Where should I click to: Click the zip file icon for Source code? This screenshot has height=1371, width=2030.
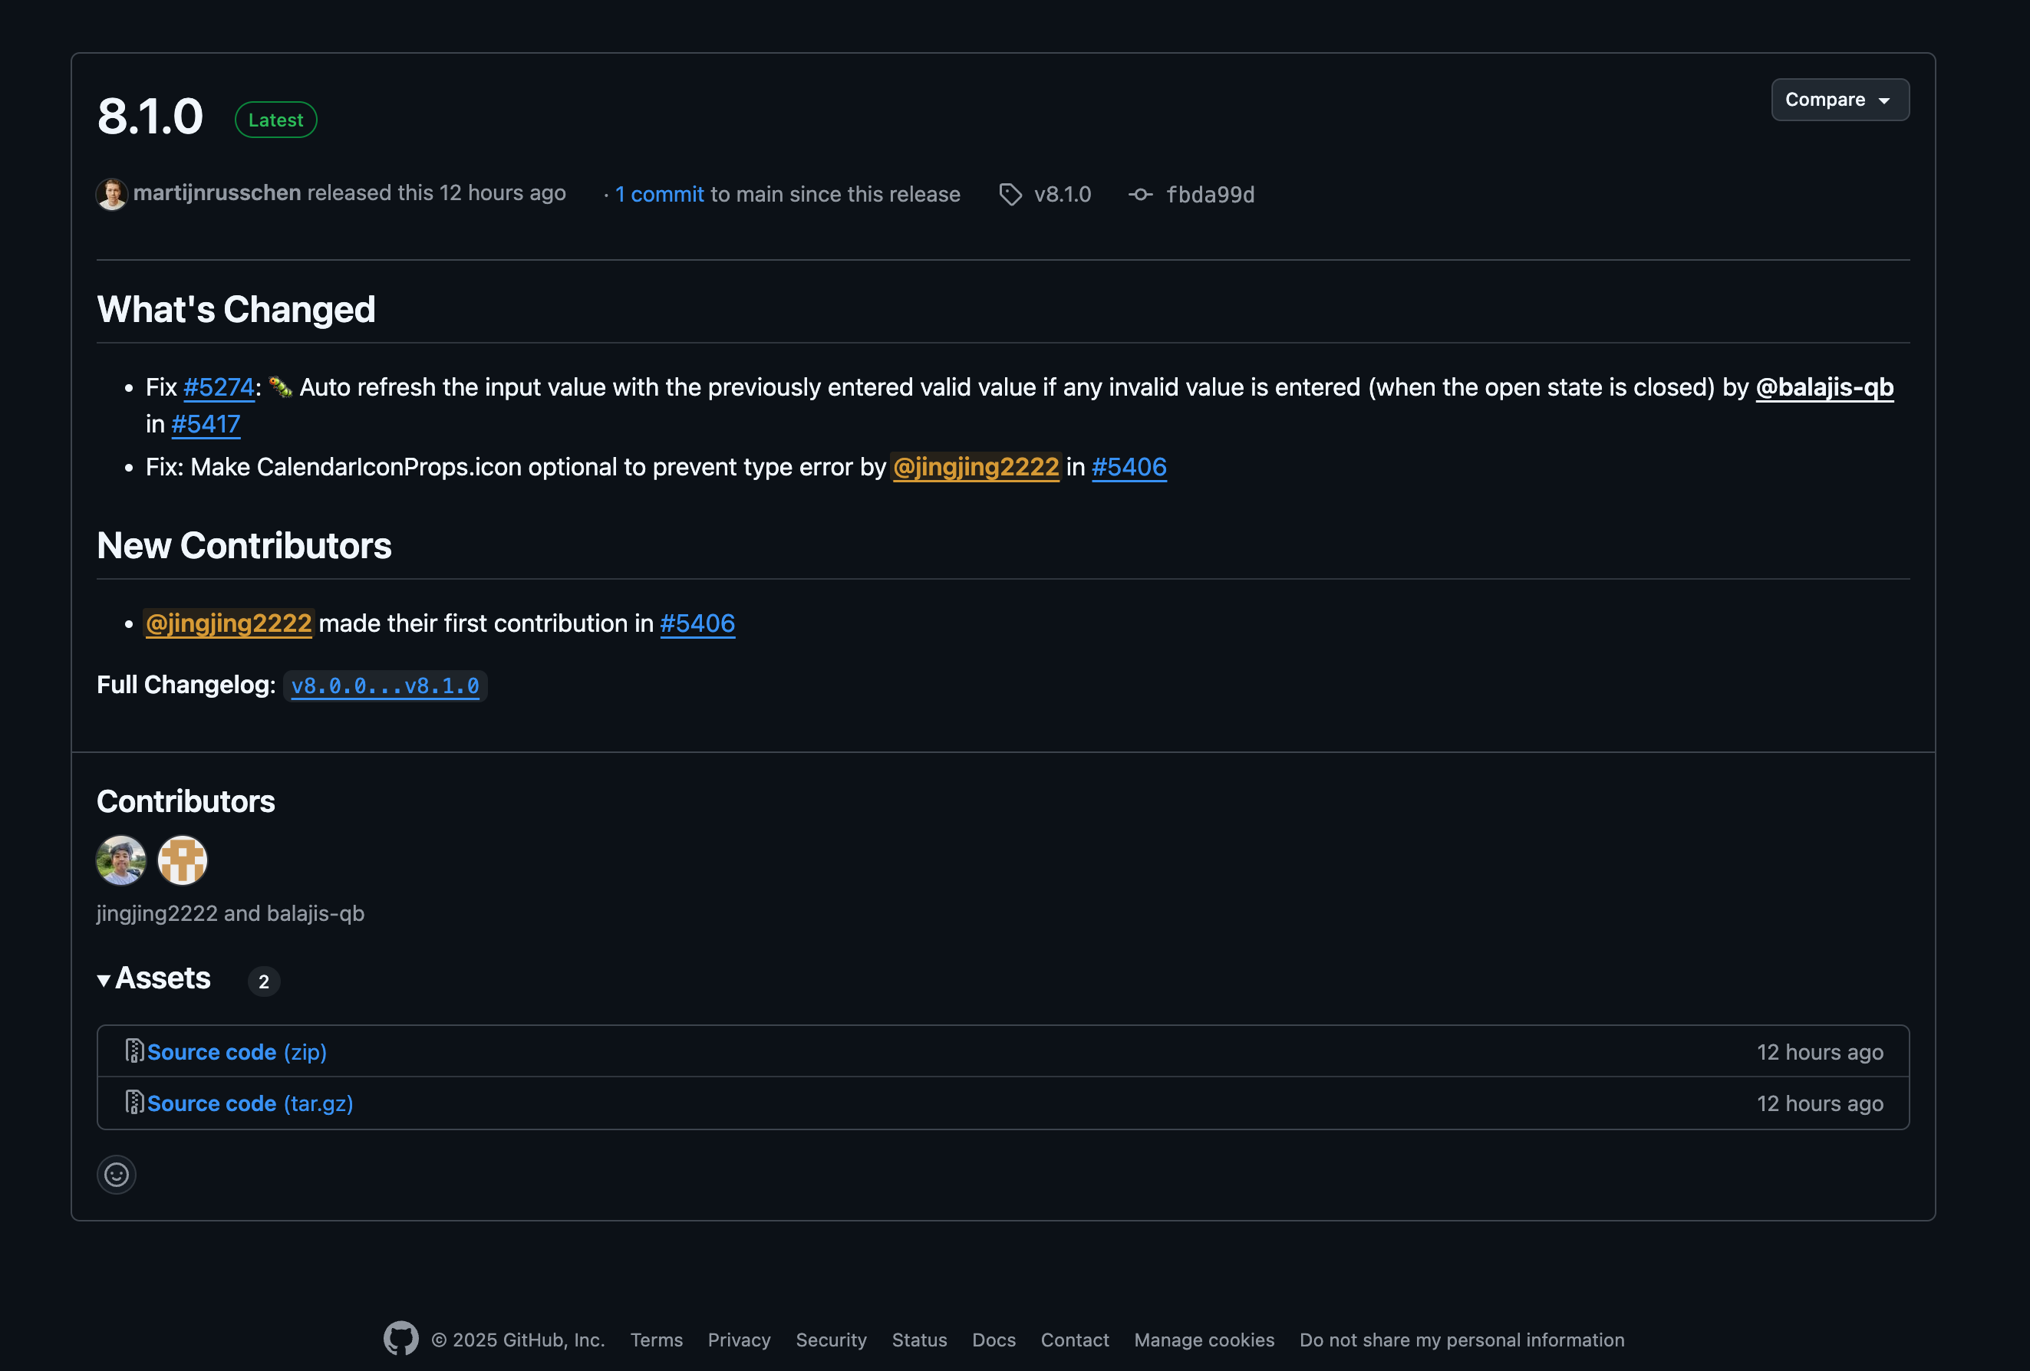[134, 1050]
